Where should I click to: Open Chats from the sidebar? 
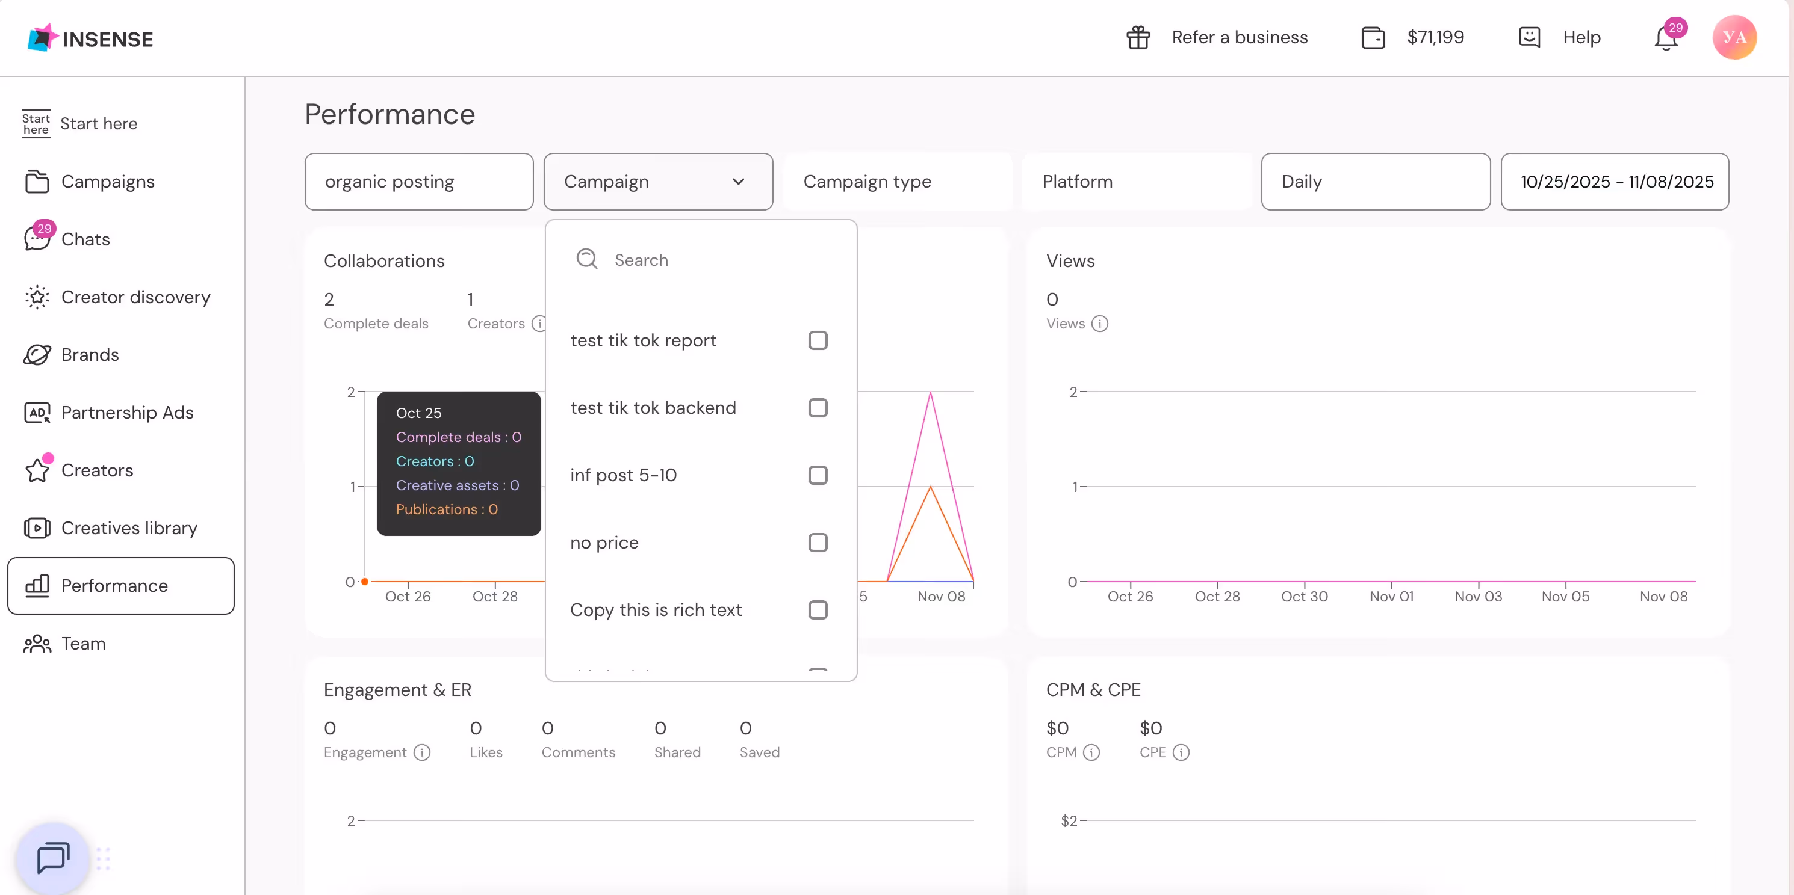86,239
